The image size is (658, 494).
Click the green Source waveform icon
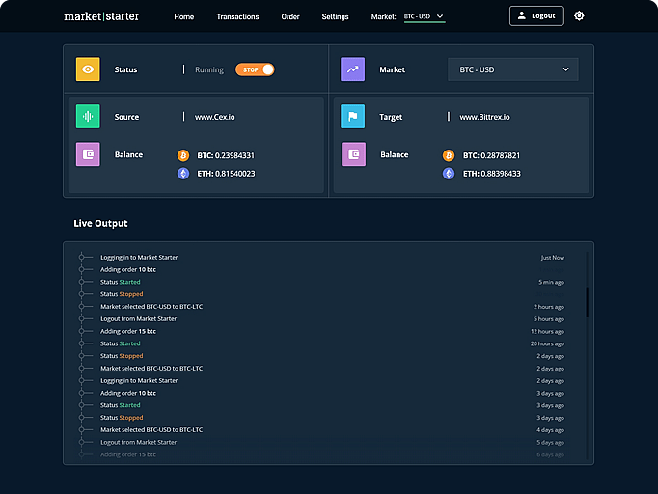click(x=88, y=117)
